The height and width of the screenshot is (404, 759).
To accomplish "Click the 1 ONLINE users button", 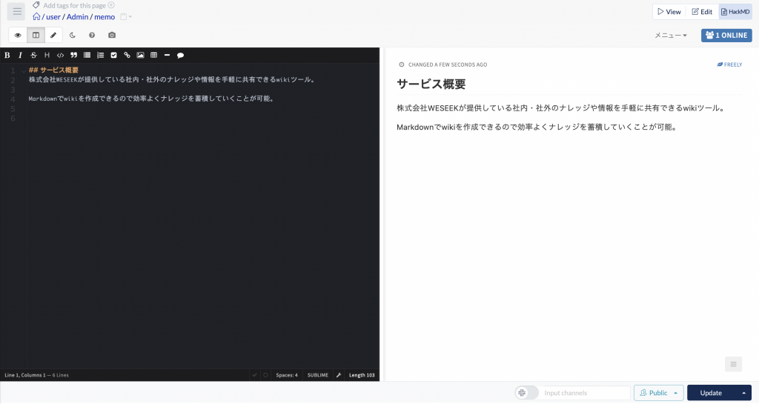I will coord(726,36).
